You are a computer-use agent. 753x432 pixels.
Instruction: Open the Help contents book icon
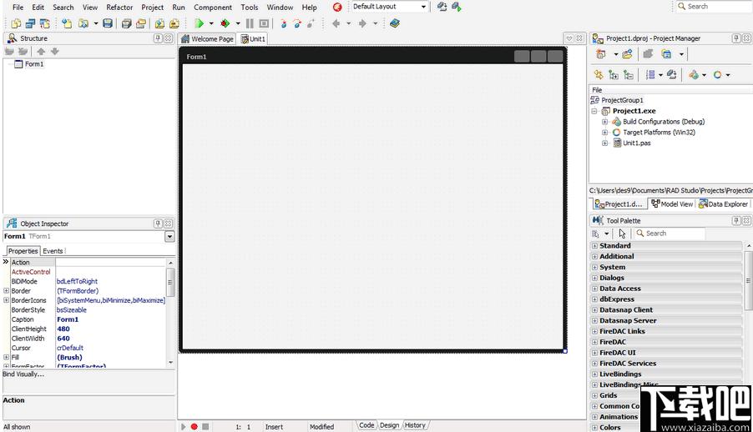coord(395,23)
